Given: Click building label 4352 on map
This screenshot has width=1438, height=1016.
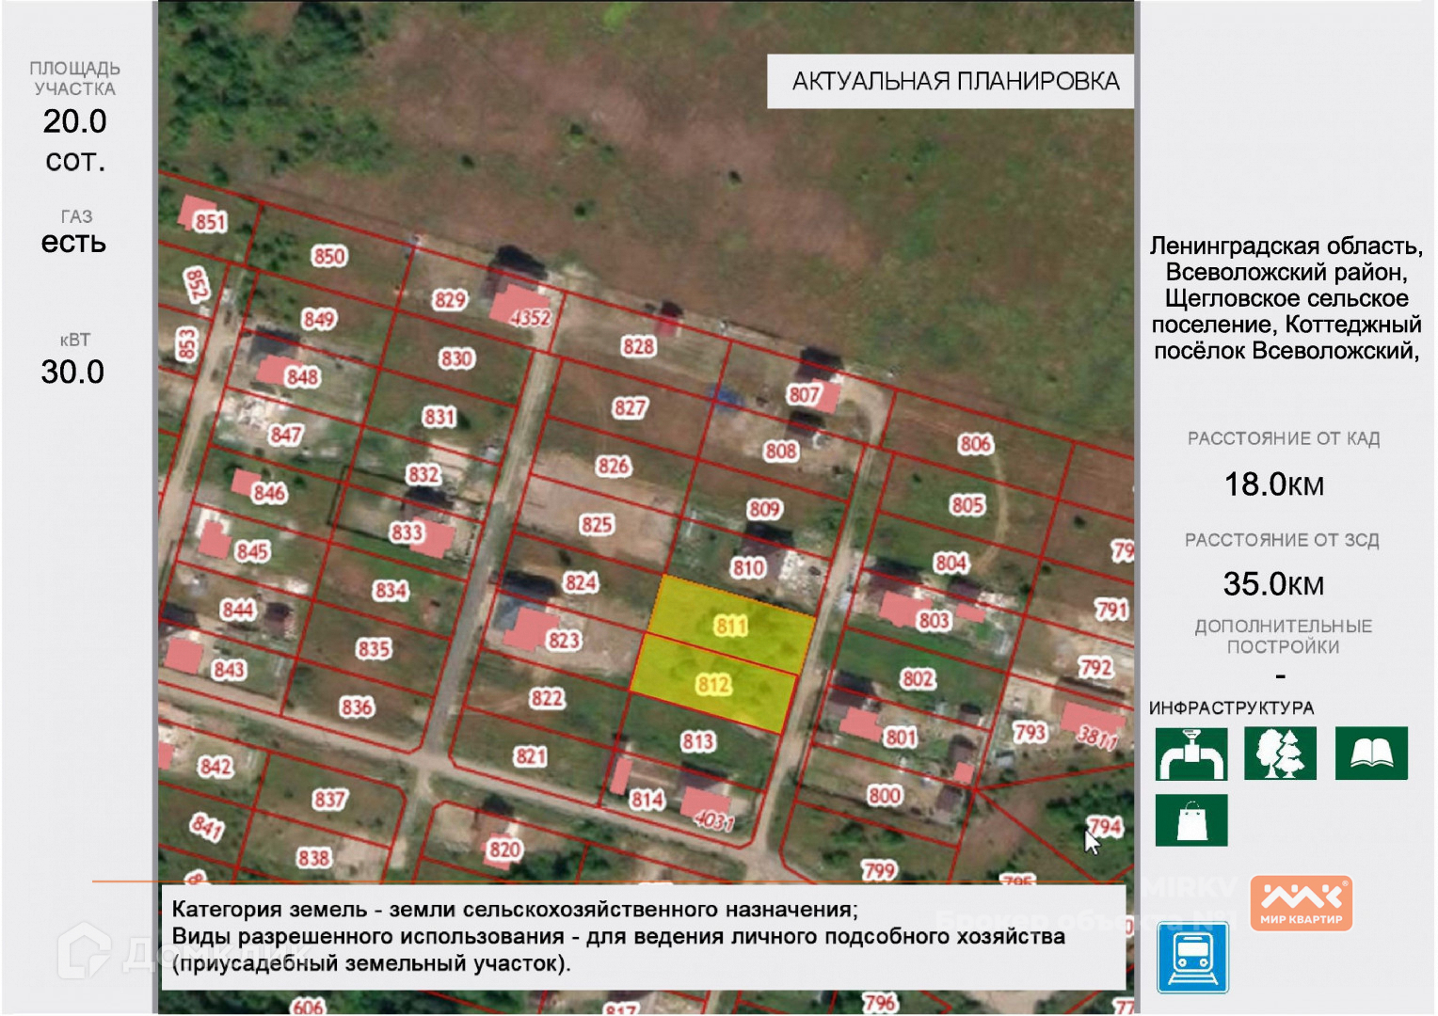Looking at the screenshot, I should click(x=530, y=317).
